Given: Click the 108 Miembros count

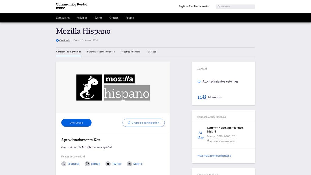Looking at the screenshot, I should click(x=209, y=97).
